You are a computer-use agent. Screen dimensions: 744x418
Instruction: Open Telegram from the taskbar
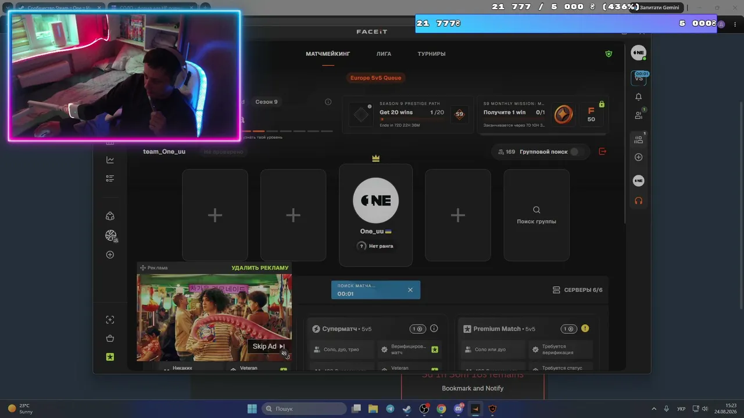390,409
